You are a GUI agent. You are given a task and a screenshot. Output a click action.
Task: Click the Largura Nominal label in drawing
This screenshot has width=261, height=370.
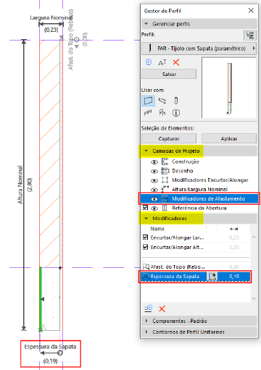click(51, 17)
